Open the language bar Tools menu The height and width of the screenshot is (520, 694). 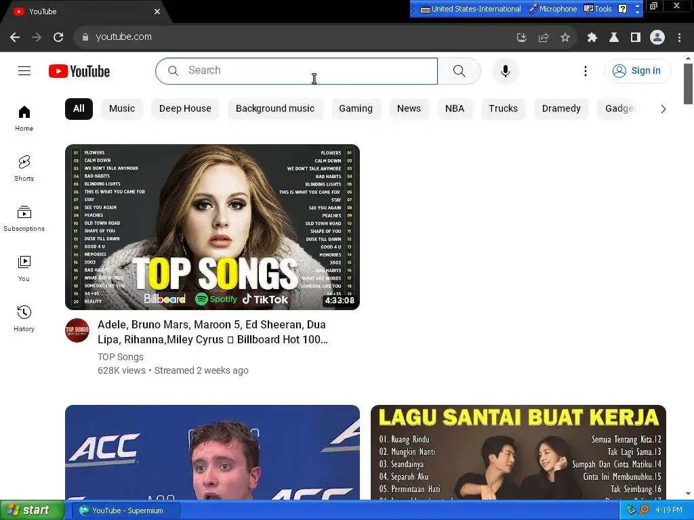(x=598, y=9)
